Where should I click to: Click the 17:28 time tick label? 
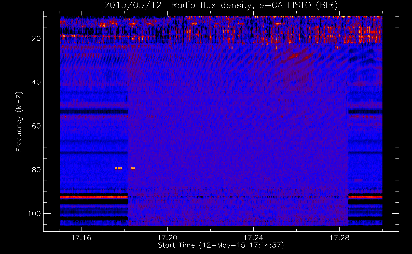pos(339,238)
